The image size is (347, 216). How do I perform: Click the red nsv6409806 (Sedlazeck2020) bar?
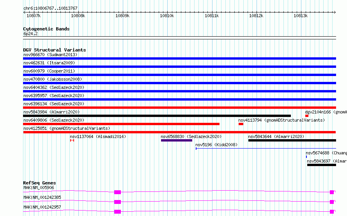tap(121, 124)
